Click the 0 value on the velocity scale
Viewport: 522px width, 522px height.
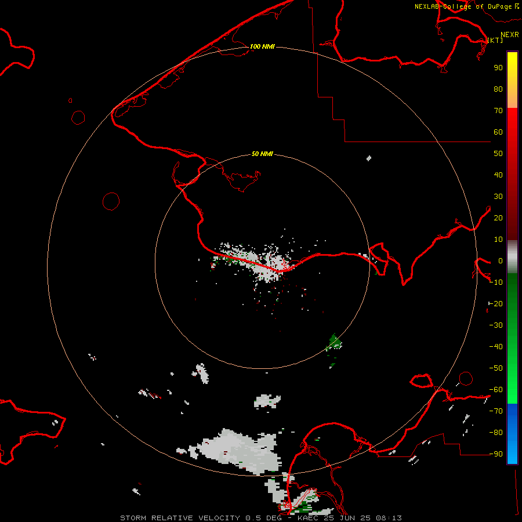coord(501,260)
